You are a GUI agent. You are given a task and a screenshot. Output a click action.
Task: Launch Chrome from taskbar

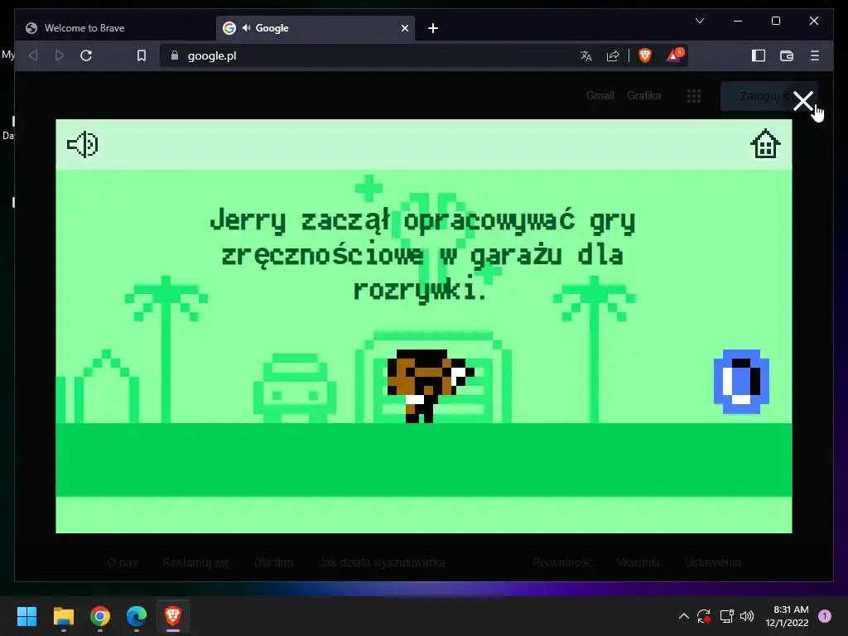pyautogui.click(x=100, y=616)
